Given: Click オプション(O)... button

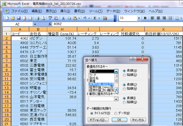Looking at the screenshot, I should [98, 120].
